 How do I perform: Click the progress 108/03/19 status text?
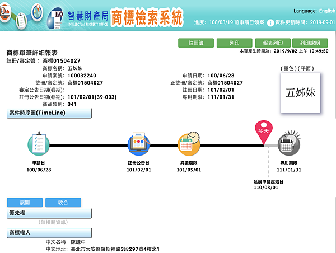point(229,22)
